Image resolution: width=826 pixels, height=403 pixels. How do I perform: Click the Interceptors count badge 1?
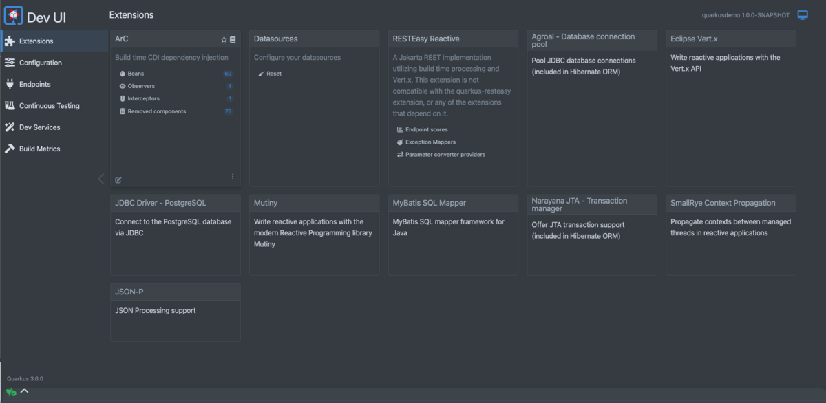tap(230, 98)
